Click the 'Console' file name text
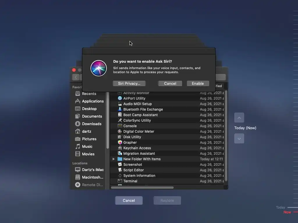The image size is (298, 223). click(x=130, y=126)
